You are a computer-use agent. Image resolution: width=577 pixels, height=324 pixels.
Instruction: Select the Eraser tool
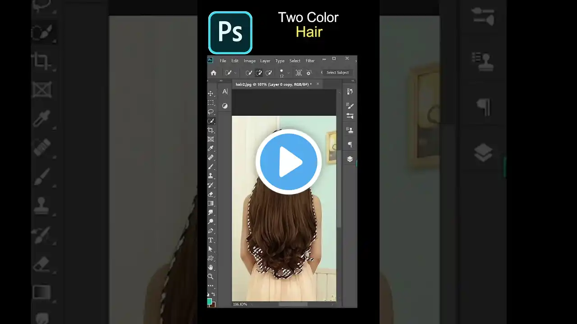[211, 194]
